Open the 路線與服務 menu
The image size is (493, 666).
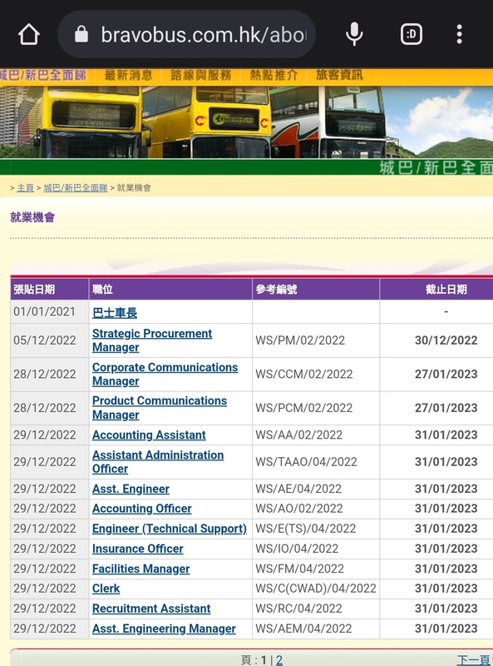point(200,75)
